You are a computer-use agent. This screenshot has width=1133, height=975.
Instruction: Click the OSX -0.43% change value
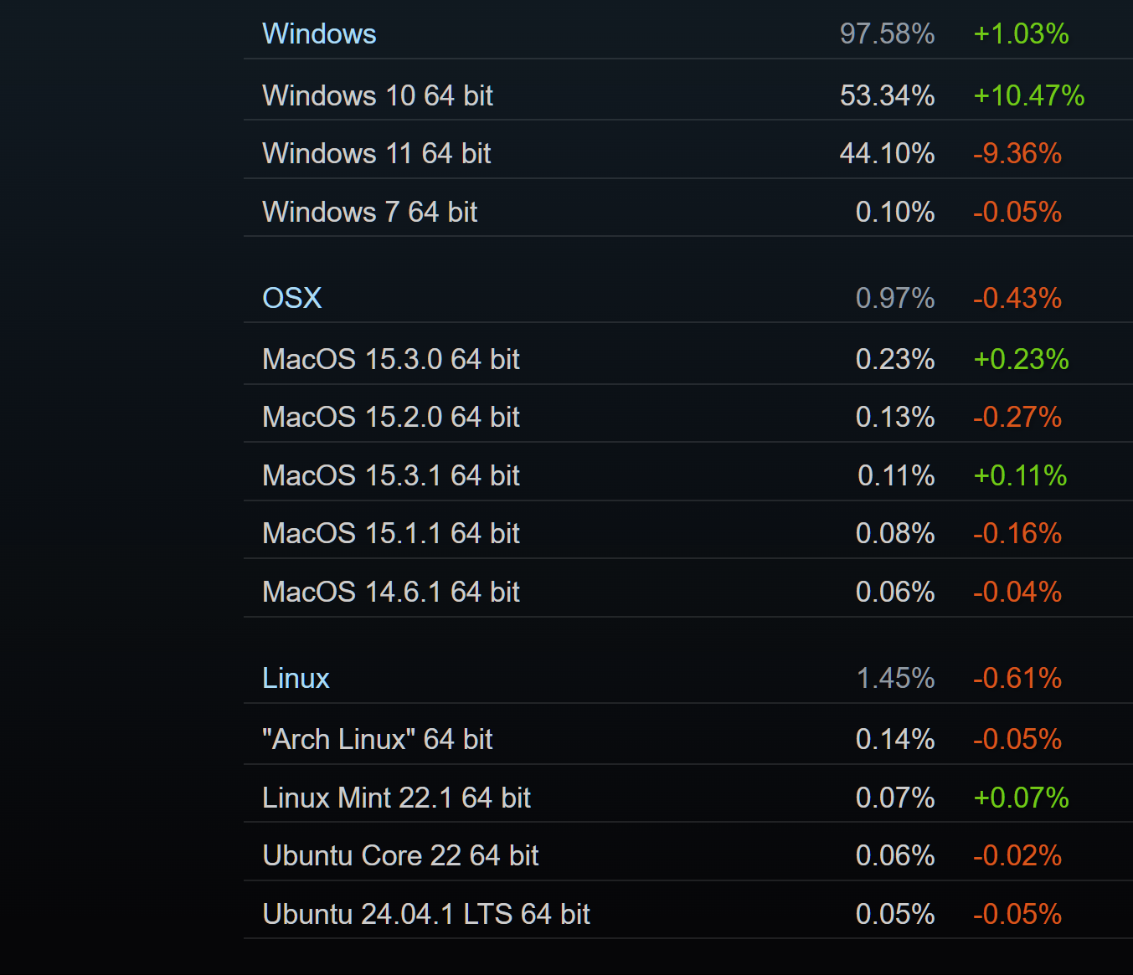(1017, 299)
